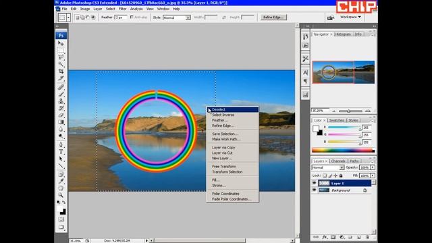Screen dimensions: 432x243
Task: Click the color ramp spectrum bar
Action: pyautogui.click(x=343, y=150)
